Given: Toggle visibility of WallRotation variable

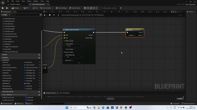Looking at the screenshot, I should [40, 83].
